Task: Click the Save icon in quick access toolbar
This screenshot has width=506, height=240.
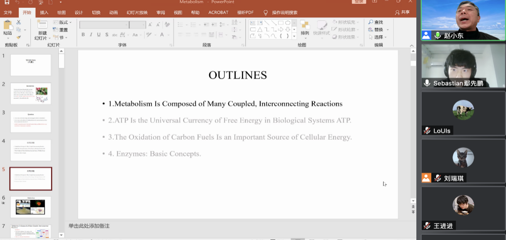Action: [x=7, y=2]
